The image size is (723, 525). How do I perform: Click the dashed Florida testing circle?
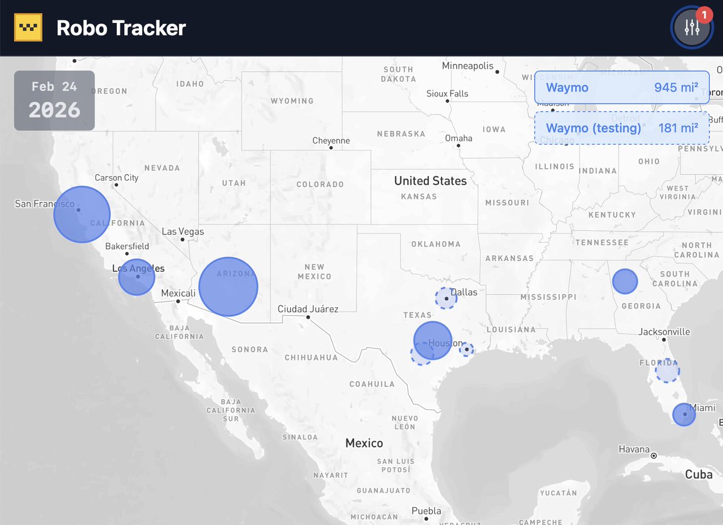pyautogui.click(x=668, y=371)
